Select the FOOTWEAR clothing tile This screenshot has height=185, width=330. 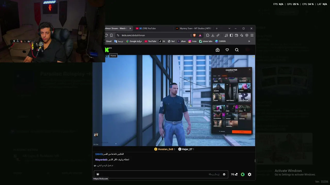(244, 97)
